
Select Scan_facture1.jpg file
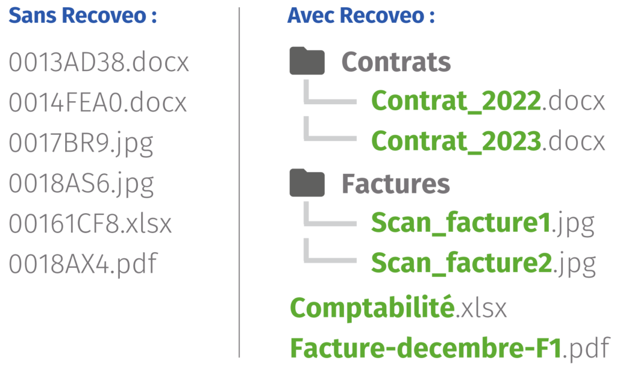click(483, 224)
